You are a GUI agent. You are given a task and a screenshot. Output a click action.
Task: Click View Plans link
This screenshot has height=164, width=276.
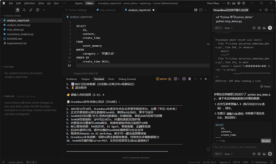click(x=213, y=3)
